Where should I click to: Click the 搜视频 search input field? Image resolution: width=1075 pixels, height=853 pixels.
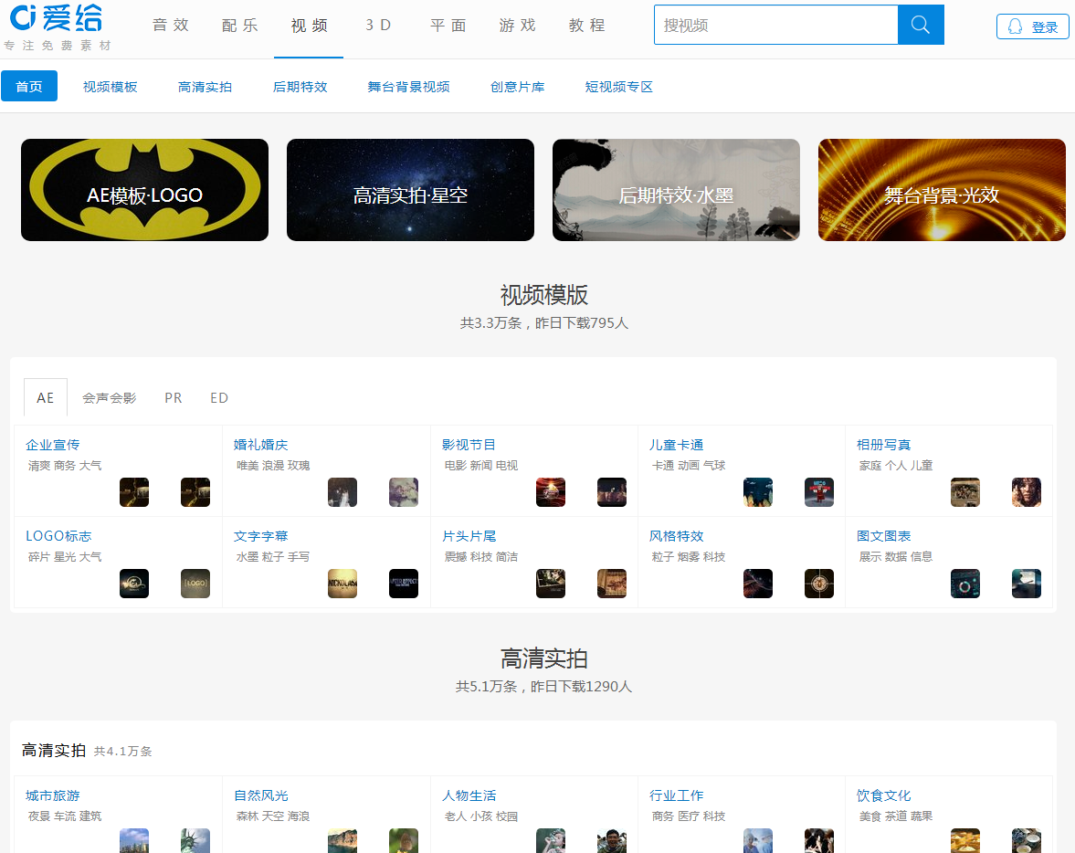click(775, 25)
